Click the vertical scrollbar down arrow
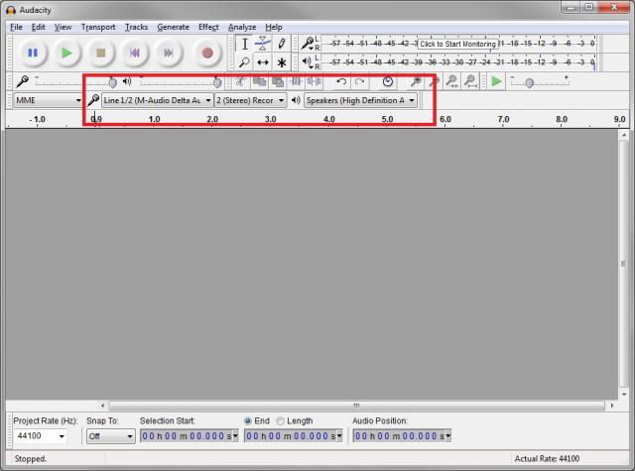 pos(624,395)
